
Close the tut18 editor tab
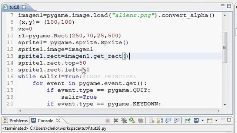24,7
